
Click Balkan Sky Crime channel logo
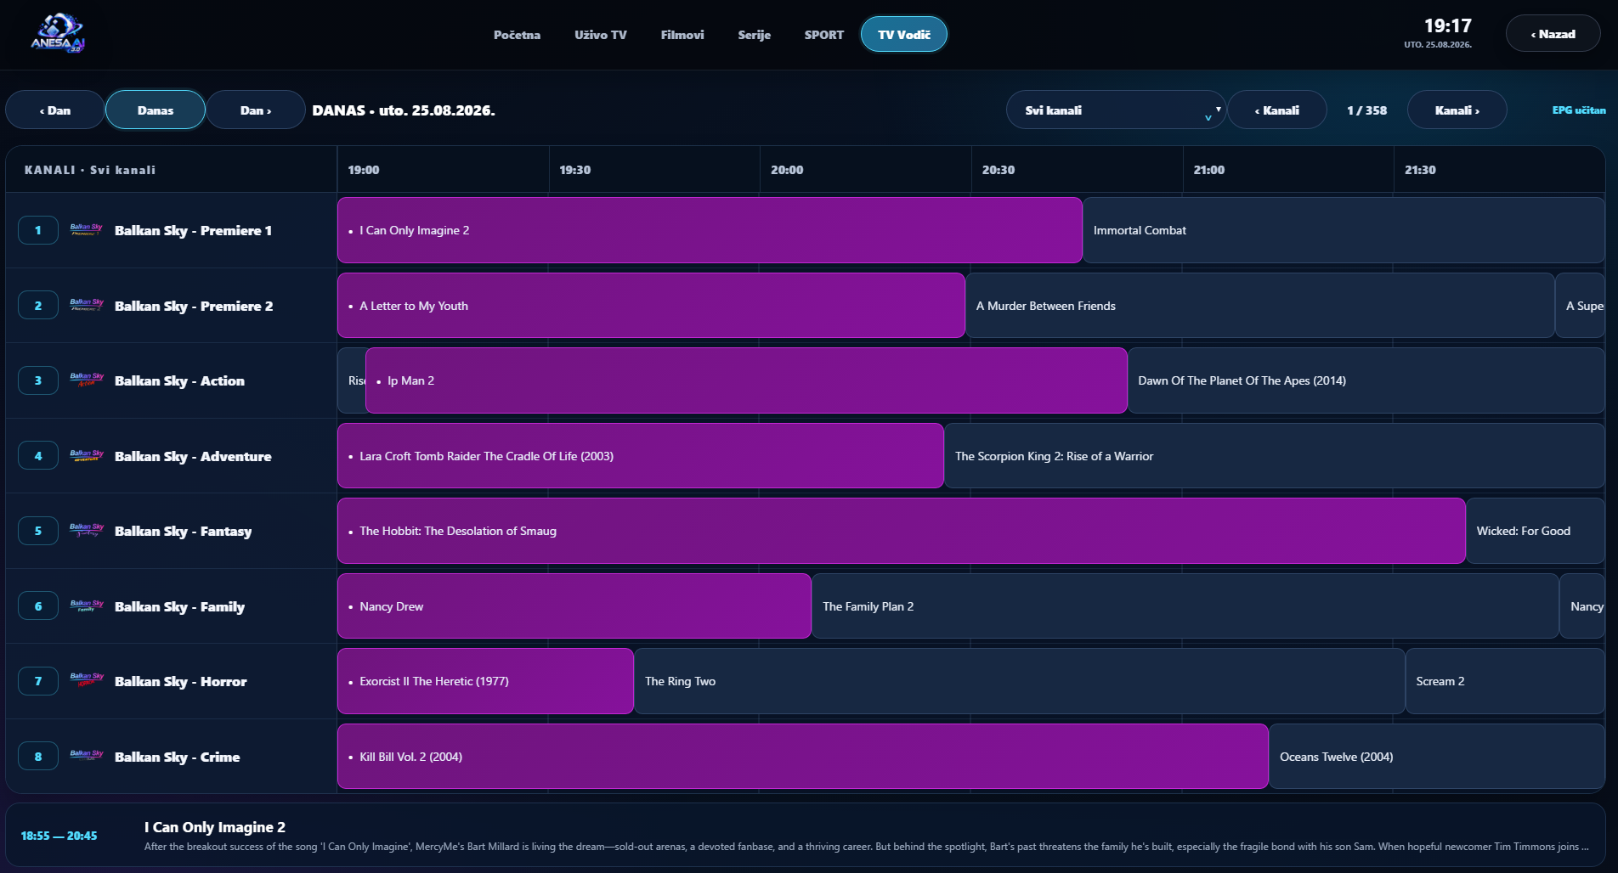[x=86, y=757]
